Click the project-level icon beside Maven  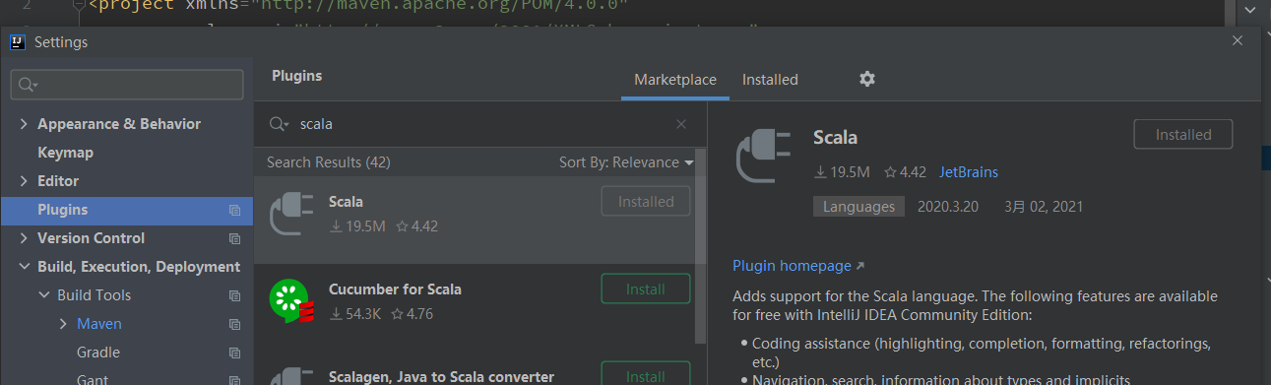(x=234, y=324)
